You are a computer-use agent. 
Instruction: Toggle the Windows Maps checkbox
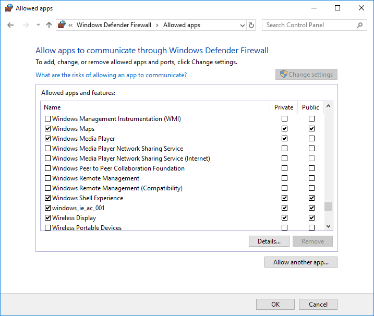(48, 129)
